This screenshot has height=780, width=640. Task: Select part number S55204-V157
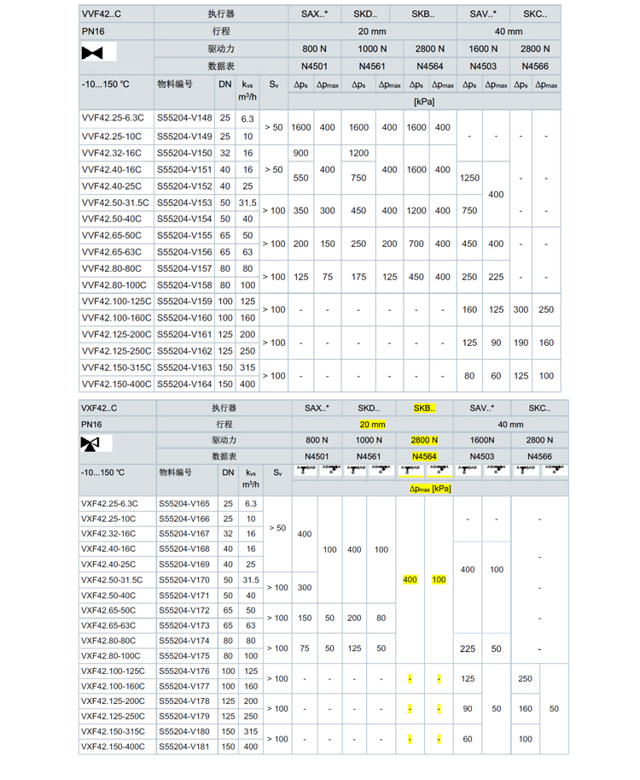point(184,268)
